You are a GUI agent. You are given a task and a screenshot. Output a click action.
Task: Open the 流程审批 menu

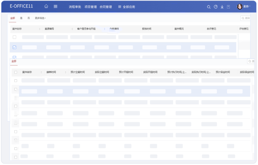(75, 7)
